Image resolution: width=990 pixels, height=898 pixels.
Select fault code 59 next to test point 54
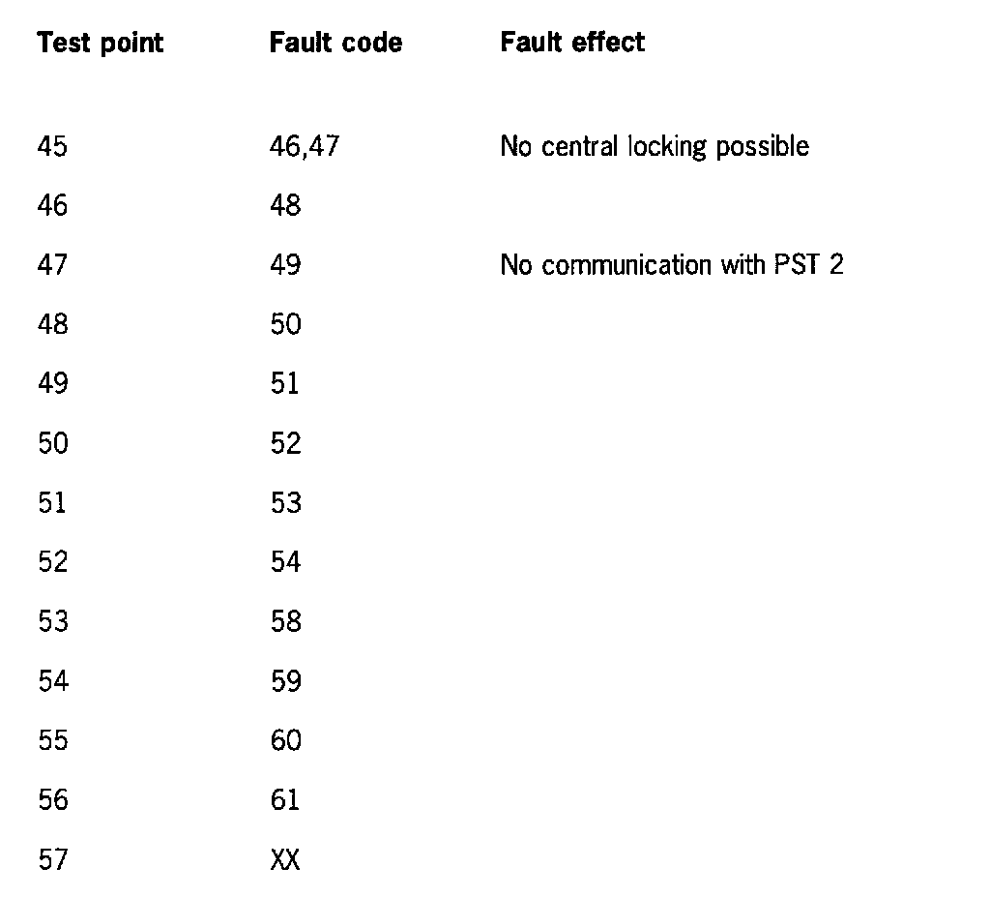click(x=285, y=681)
